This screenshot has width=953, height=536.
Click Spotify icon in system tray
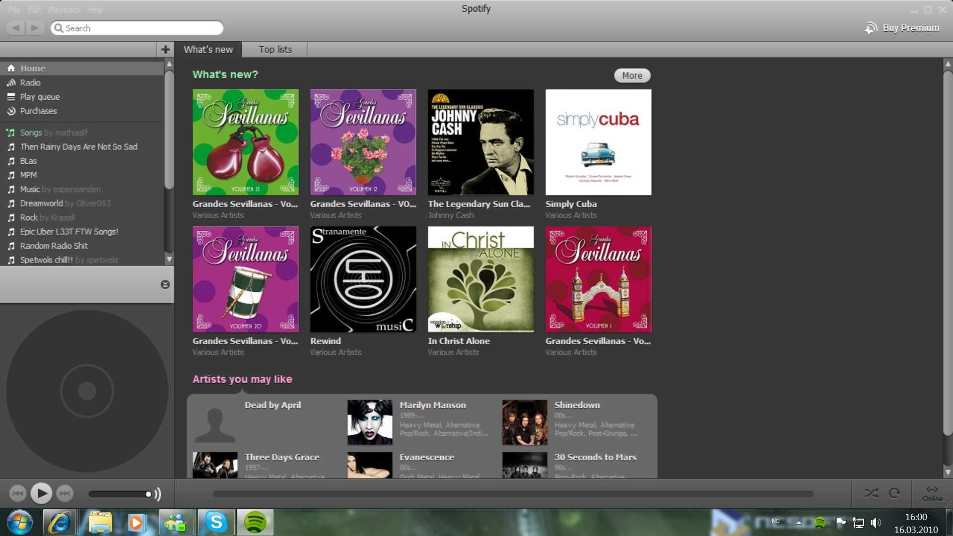pos(819,523)
